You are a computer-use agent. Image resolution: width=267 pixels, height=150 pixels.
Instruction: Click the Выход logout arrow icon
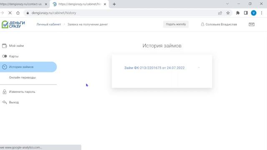pos(5,102)
